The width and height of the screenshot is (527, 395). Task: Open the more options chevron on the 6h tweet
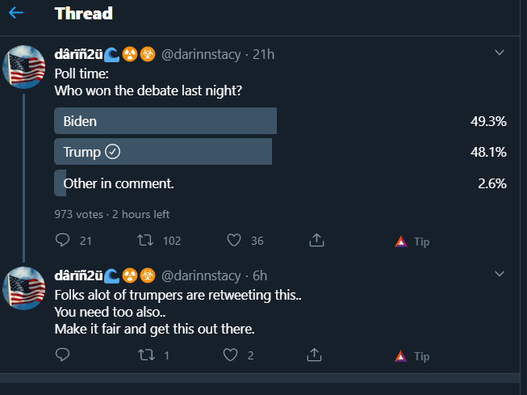[x=500, y=274]
